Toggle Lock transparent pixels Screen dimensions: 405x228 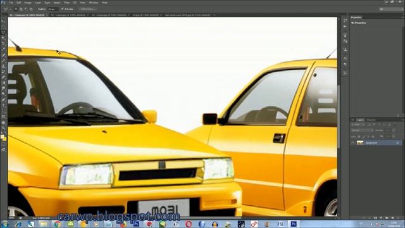359,136
